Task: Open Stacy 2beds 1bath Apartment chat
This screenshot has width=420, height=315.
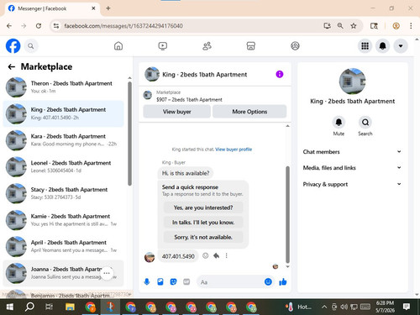Action: pyautogui.click(x=63, y=193)
